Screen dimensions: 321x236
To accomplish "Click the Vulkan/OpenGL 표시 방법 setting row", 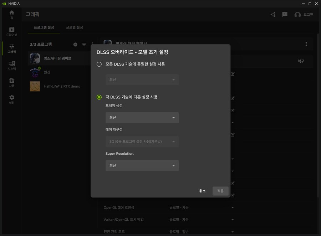I will click(x=169, y=220).
